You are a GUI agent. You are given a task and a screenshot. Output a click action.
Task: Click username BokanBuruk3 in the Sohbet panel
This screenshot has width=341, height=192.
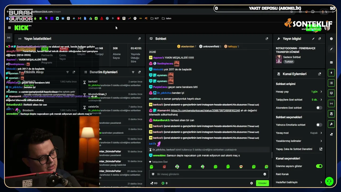pyautogui.click(x=161, y=120)
